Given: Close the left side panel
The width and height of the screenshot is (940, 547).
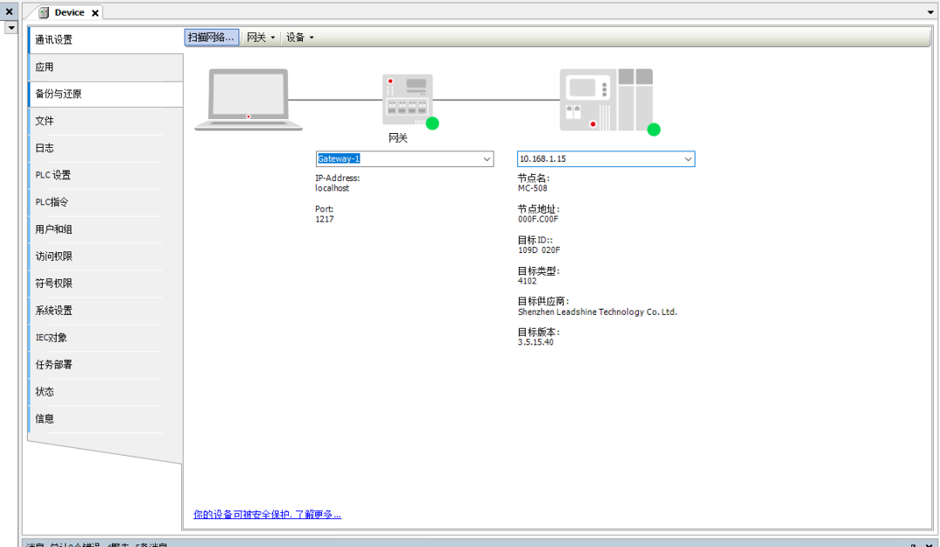Looking at the screenshot, I should click(x=10, y=12).
